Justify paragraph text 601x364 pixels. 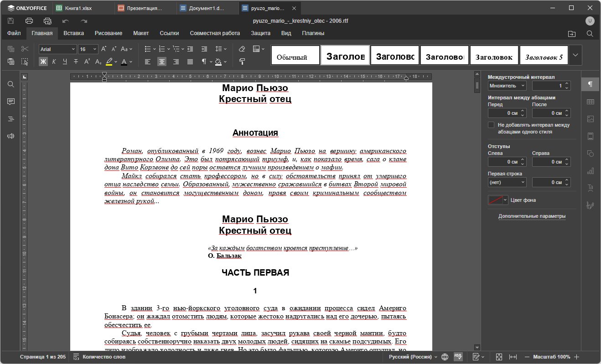tap(190, 62)
